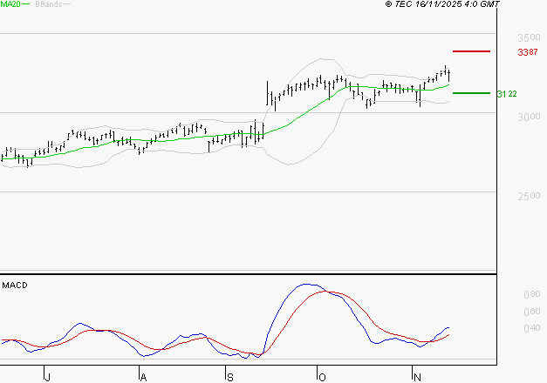Click the O month label on time axis
The image size is (547, 383).
tap(322, 378)
